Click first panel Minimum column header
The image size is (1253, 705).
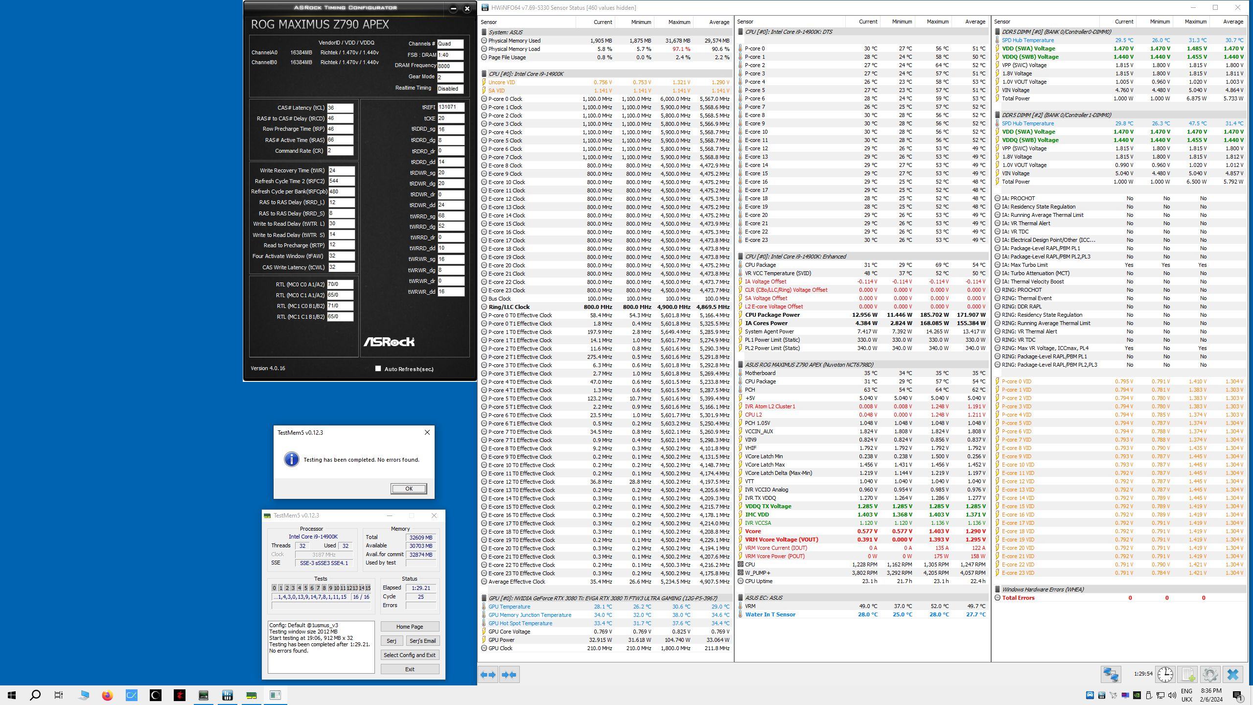[x=634, y=22]
